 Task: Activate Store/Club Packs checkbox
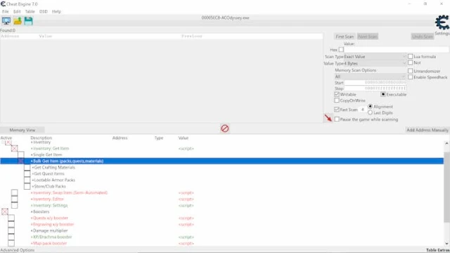pos(27,186)
